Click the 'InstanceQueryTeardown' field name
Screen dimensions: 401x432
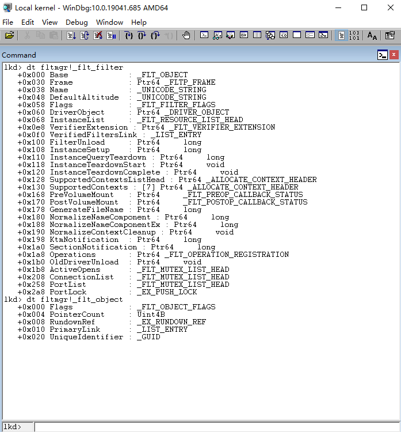[98, 157]
